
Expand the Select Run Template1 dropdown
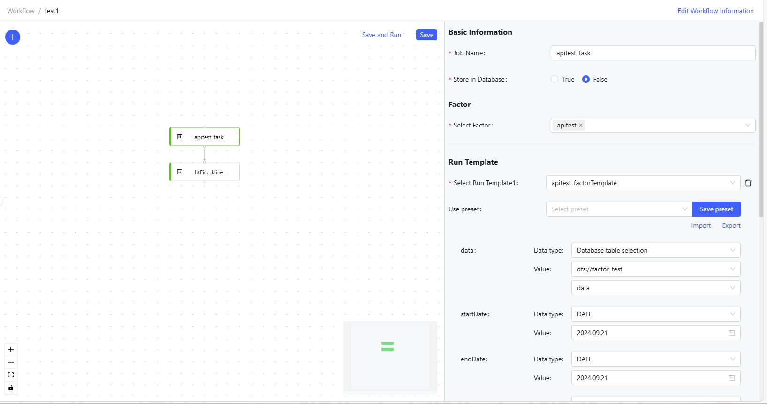pyautogui.click(x=643, y=183)
